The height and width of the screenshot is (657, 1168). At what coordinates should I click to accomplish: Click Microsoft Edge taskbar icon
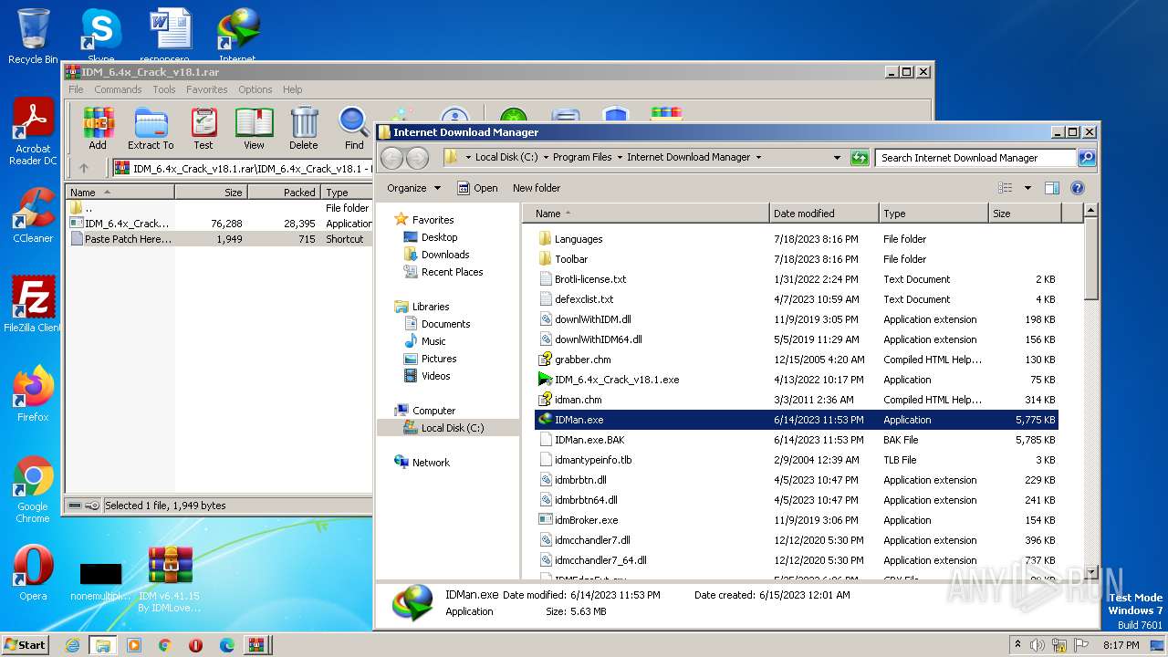[227, 645]
